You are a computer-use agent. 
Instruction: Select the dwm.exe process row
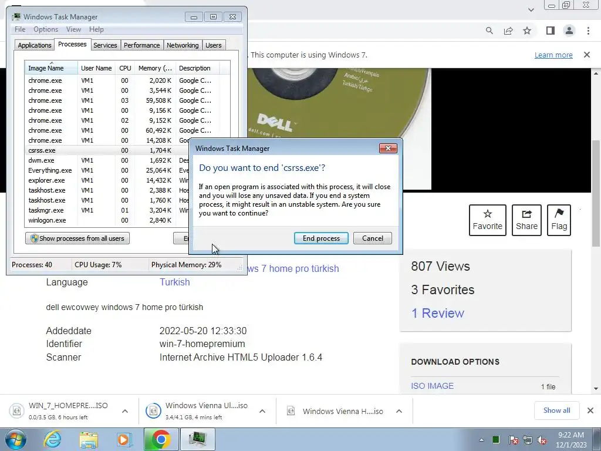point(108,160)
